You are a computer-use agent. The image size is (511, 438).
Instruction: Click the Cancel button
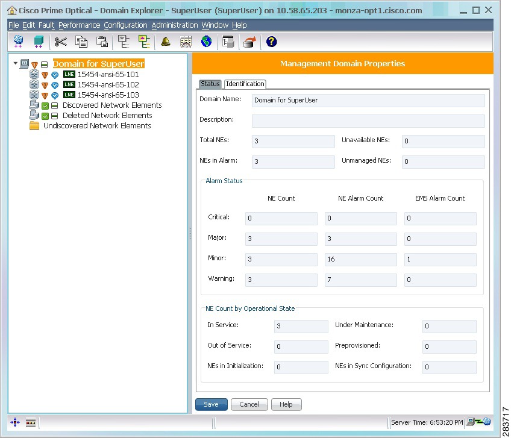coord(249,404)
